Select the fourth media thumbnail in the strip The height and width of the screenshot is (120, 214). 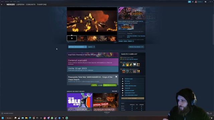[102, 38]
